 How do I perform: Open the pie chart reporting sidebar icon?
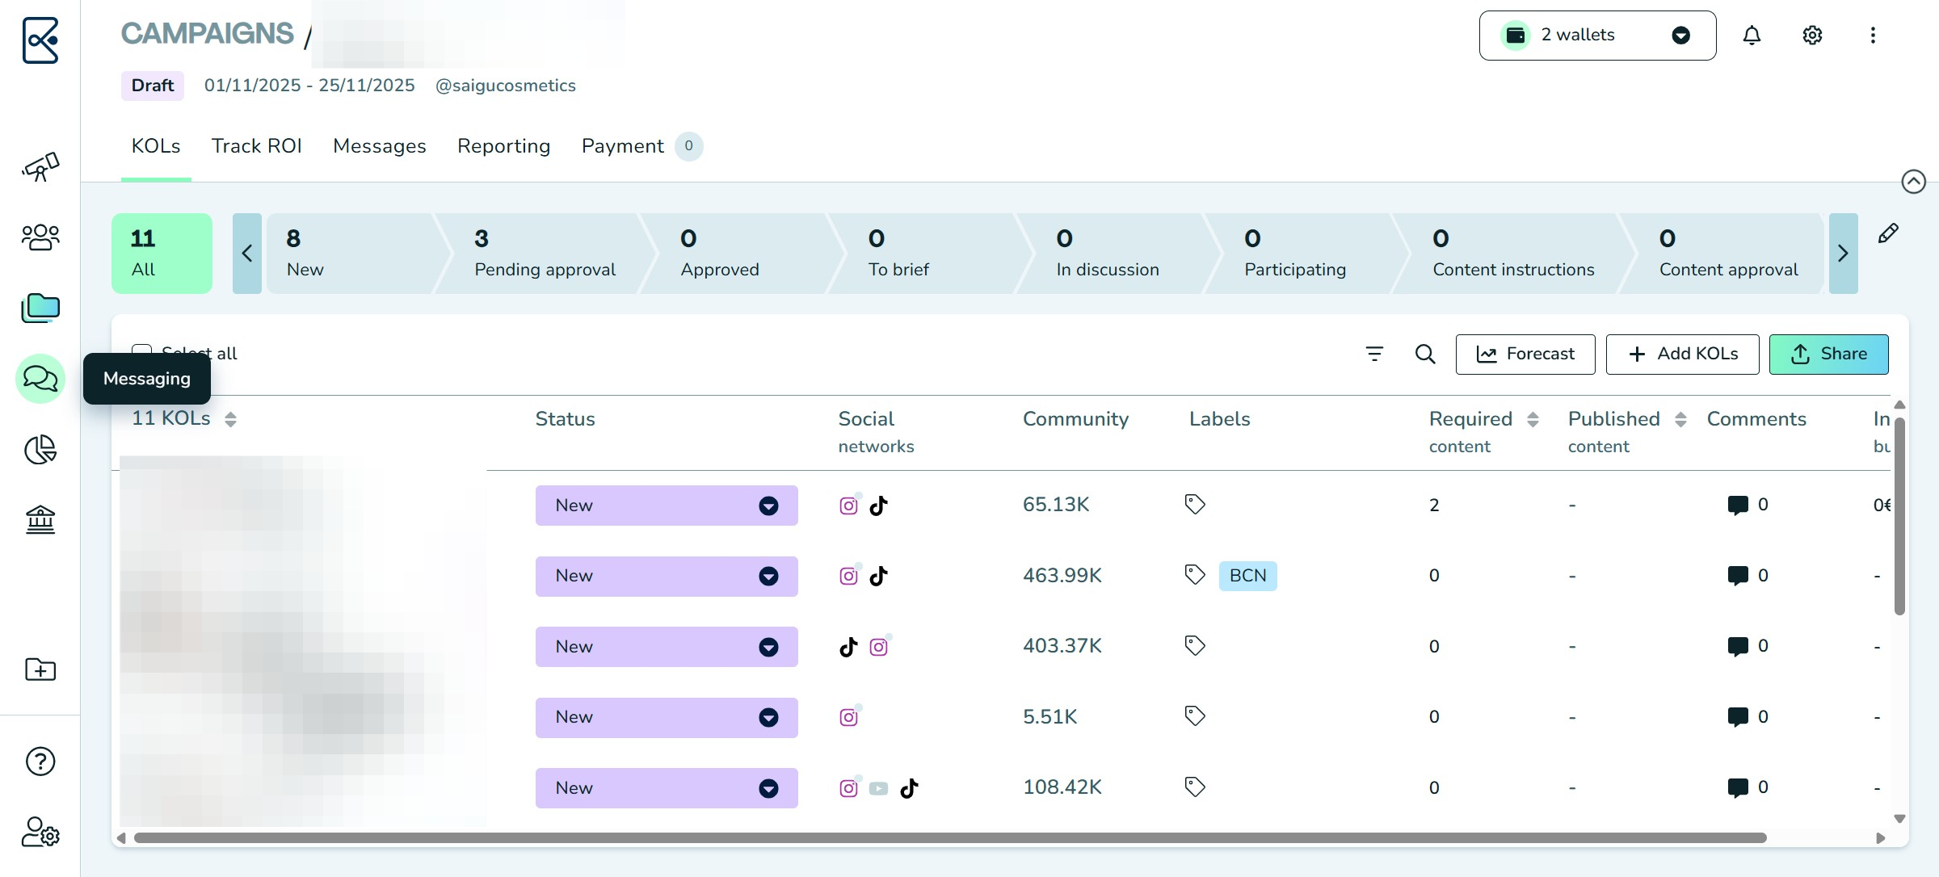click(x=40, y=449)
